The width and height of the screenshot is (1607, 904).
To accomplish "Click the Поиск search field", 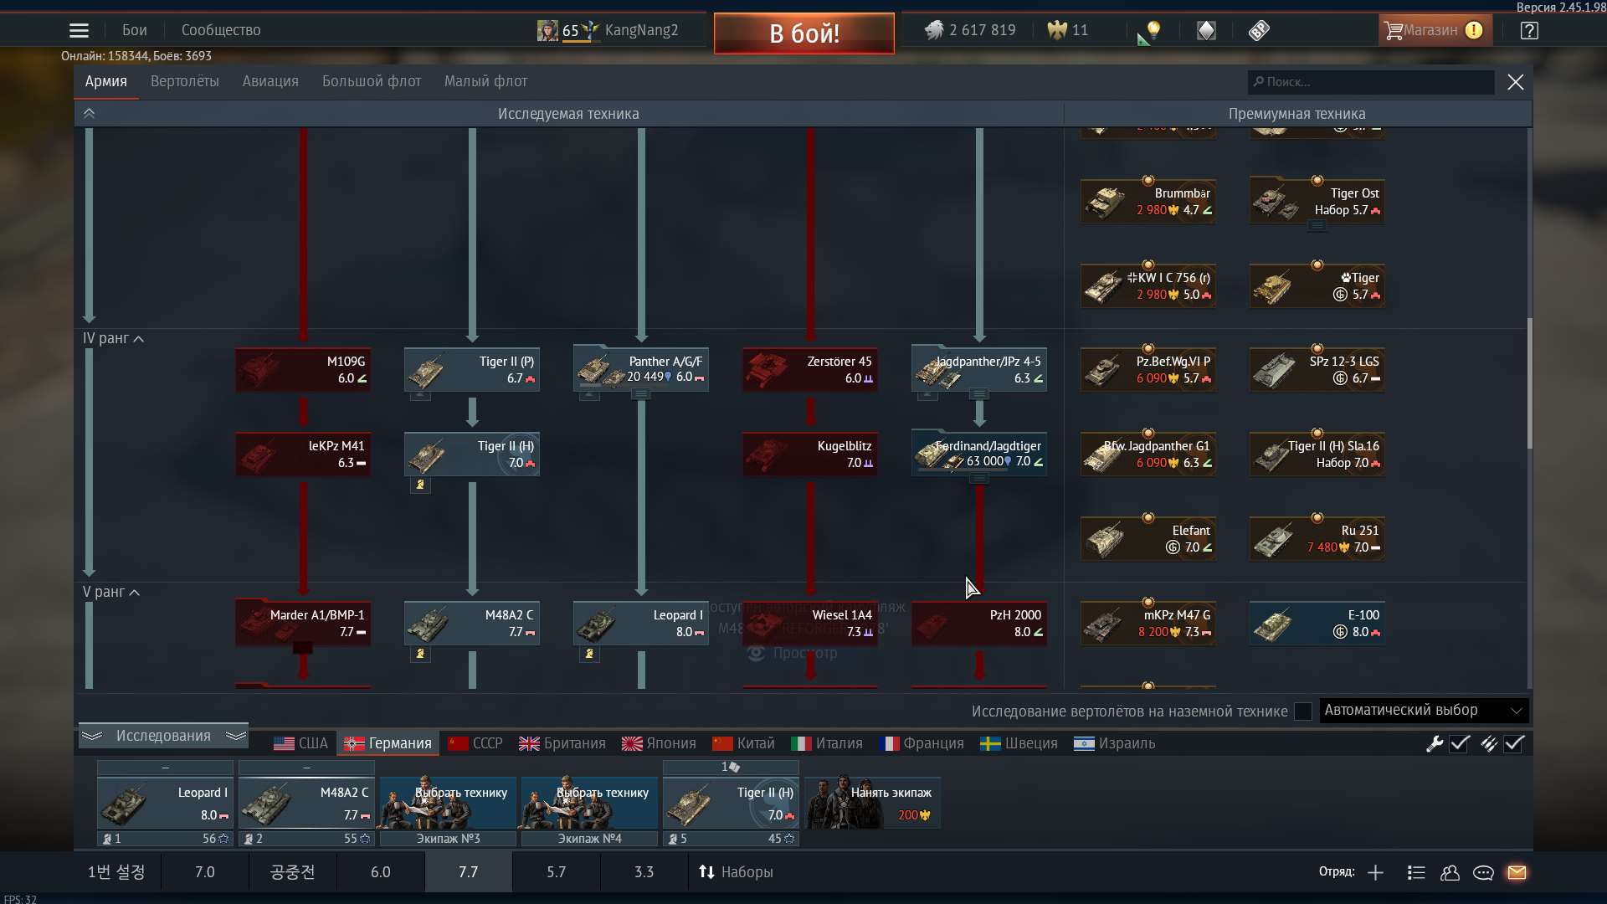I will point(1371,82).
